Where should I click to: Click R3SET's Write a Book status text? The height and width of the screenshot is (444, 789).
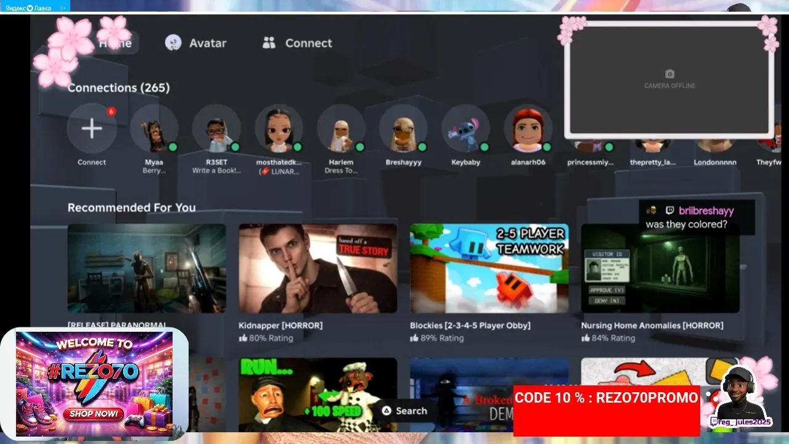216,171
